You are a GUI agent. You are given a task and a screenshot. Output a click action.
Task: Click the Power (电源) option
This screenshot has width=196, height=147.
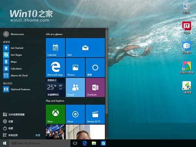click(8, 128)
